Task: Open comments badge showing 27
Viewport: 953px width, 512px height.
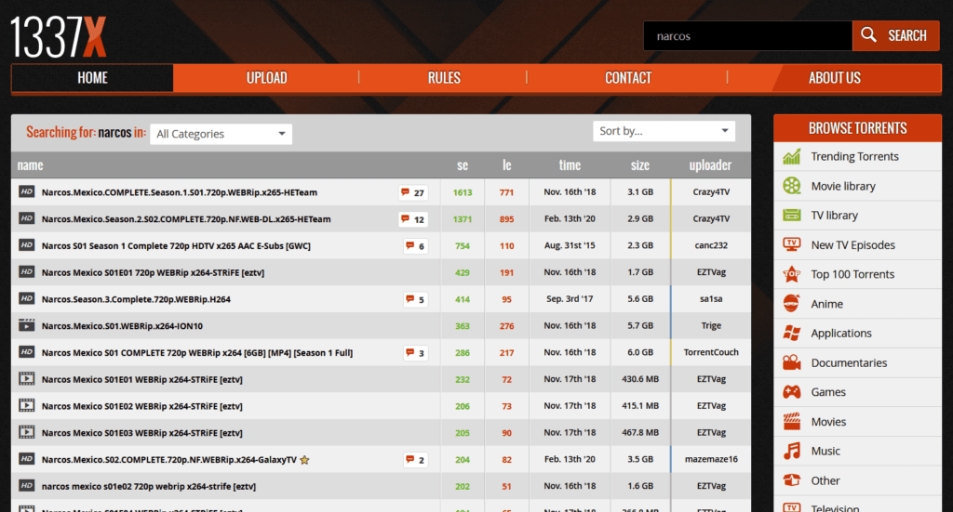Action: (x=413, y=192)
